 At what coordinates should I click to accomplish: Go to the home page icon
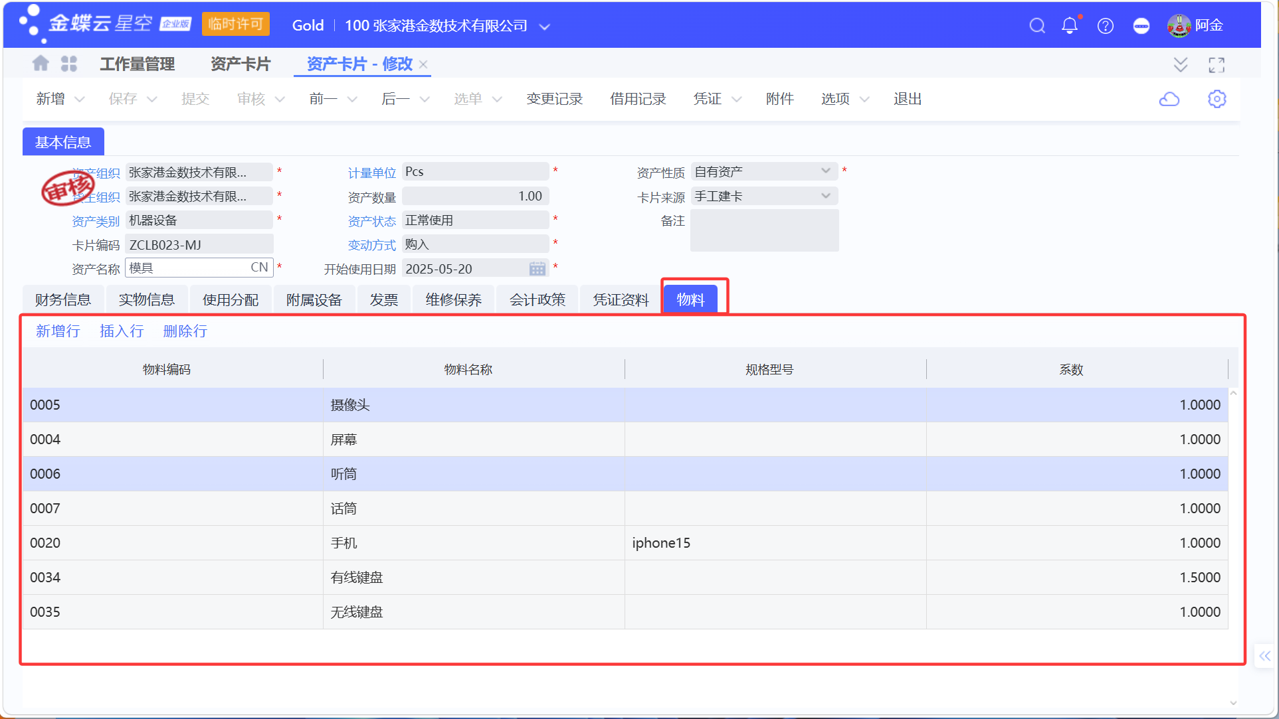point(41,64)
